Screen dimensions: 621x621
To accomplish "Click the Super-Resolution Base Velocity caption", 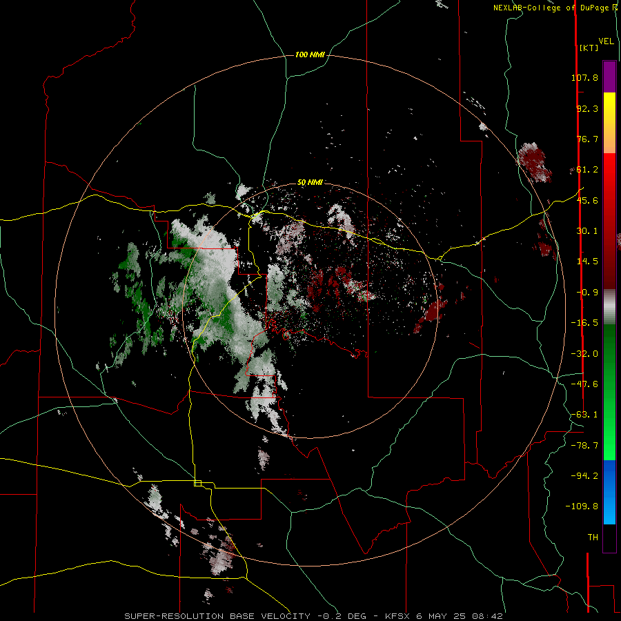I will coord(314,616).
